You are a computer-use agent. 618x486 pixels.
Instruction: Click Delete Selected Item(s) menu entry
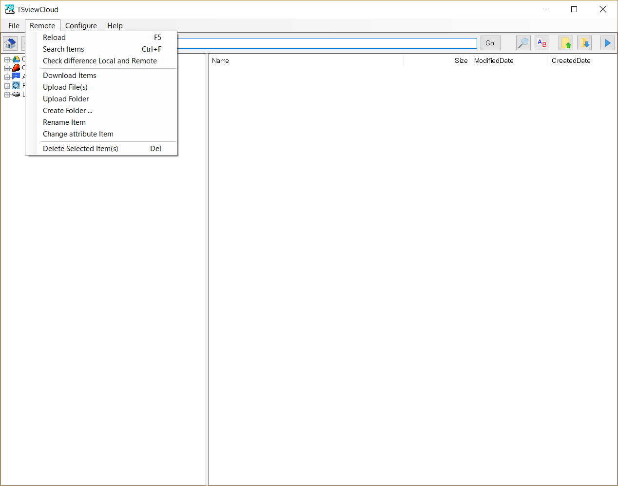(x=80, y=149)
